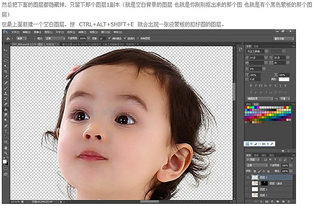Select the Rectangular Marquee tool

pos(6,56)
